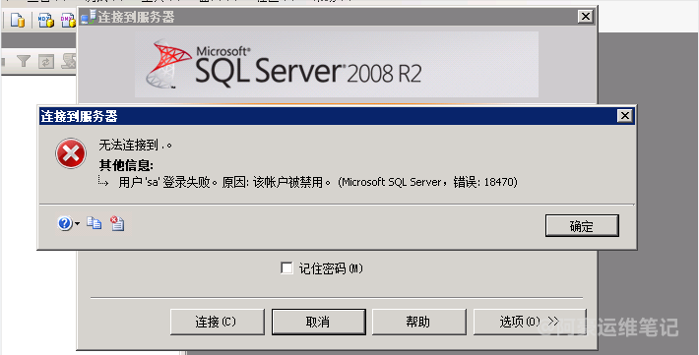Click the 连接(C) button
This screenshot has height=355, width=699.
(x=218, y=322)
